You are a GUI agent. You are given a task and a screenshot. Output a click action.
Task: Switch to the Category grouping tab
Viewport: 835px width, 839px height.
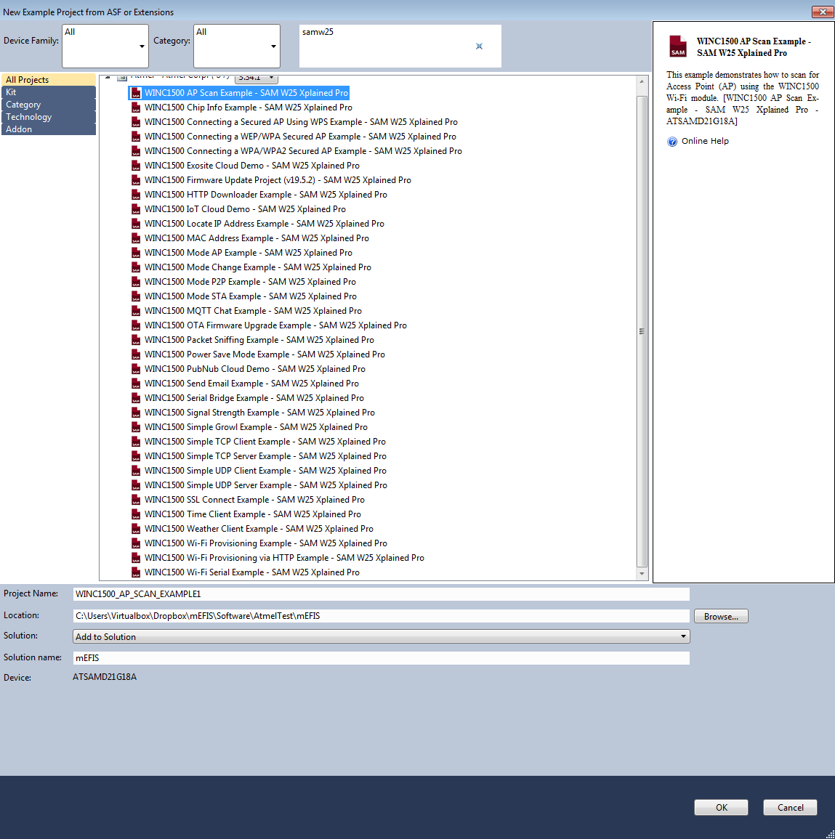click(49, 105)
